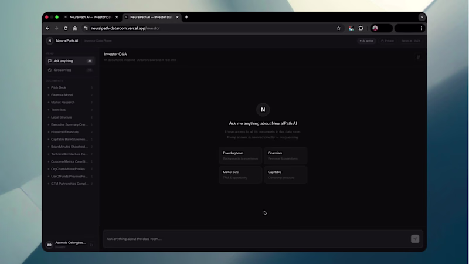Choose the Financials suggestion card
This screenshot has height=264, width=469.
(x=286, y=155)
